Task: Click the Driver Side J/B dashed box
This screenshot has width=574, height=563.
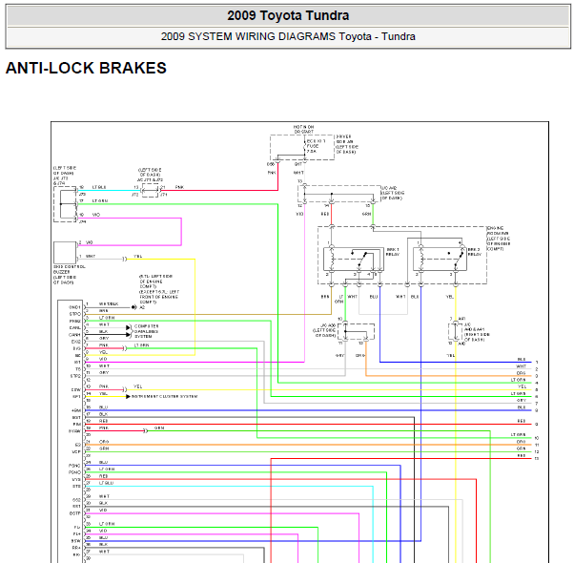Action: click(302, 147)
